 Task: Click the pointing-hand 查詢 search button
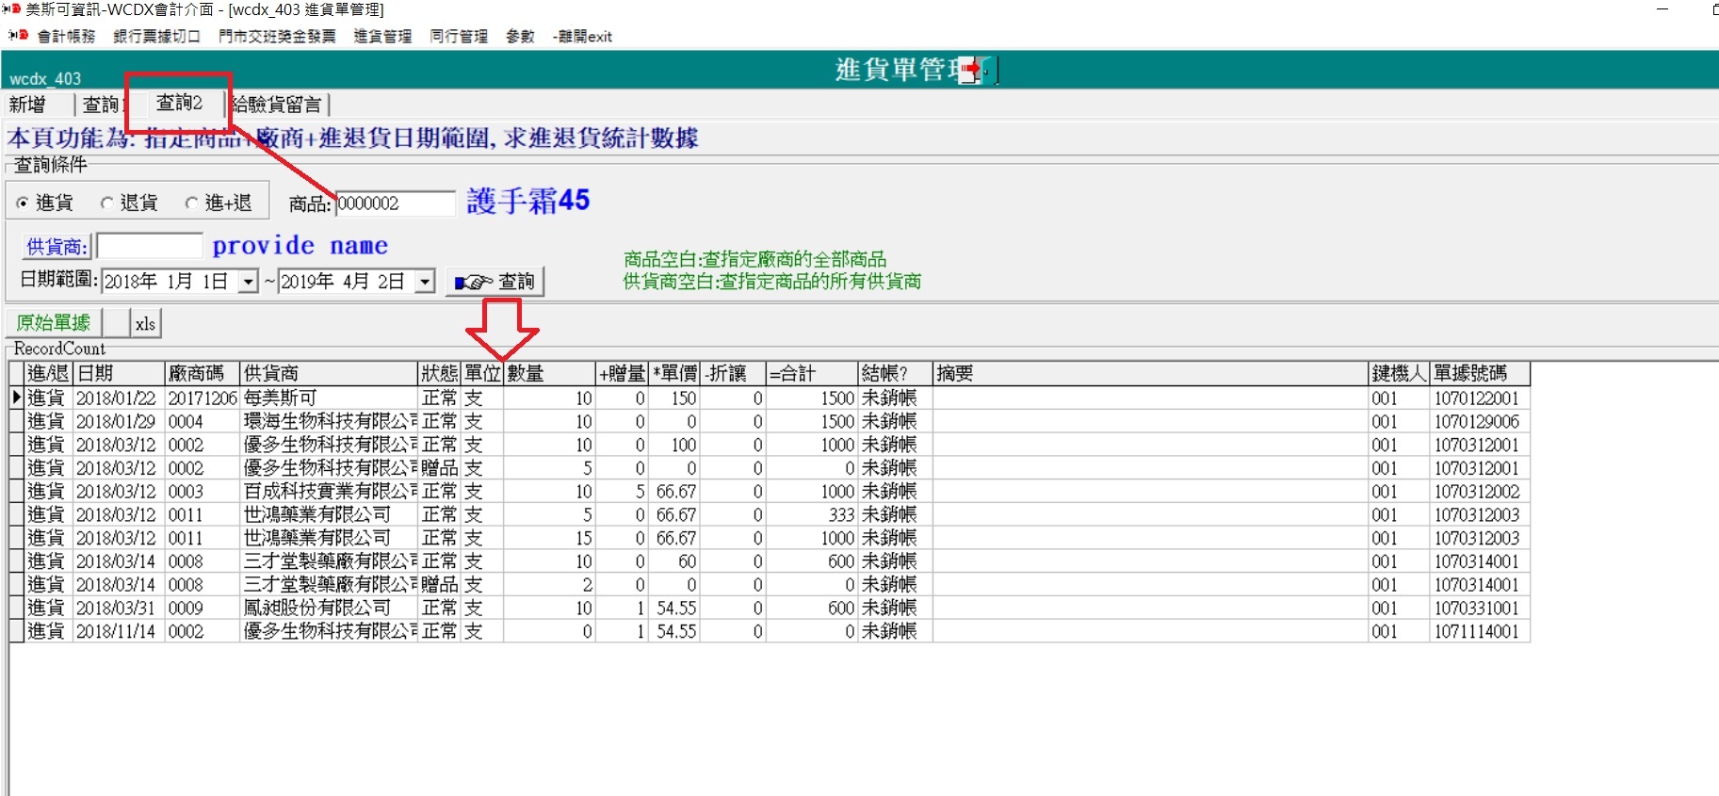point(495,282)
